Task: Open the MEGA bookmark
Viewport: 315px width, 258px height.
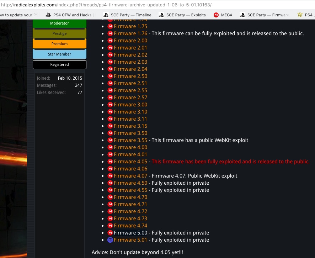Action: pos(223,15)
